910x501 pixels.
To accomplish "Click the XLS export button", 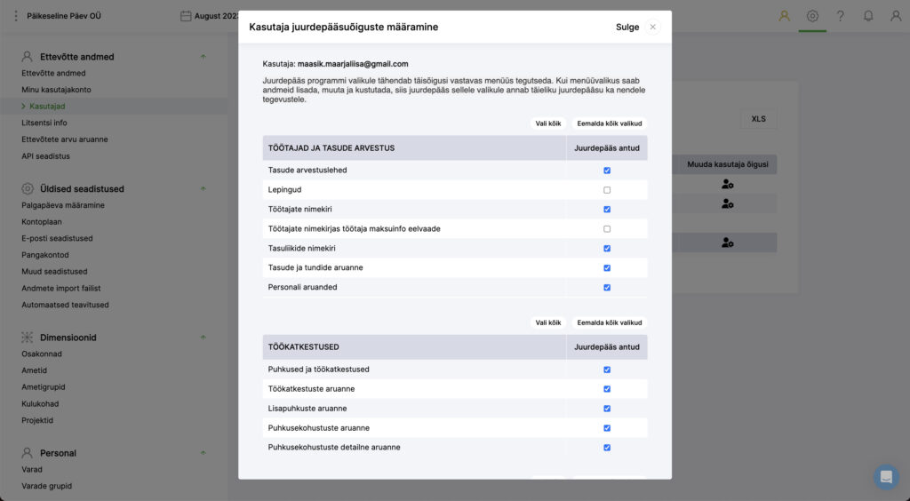I will pyautogui.click(x=759, y=118).
